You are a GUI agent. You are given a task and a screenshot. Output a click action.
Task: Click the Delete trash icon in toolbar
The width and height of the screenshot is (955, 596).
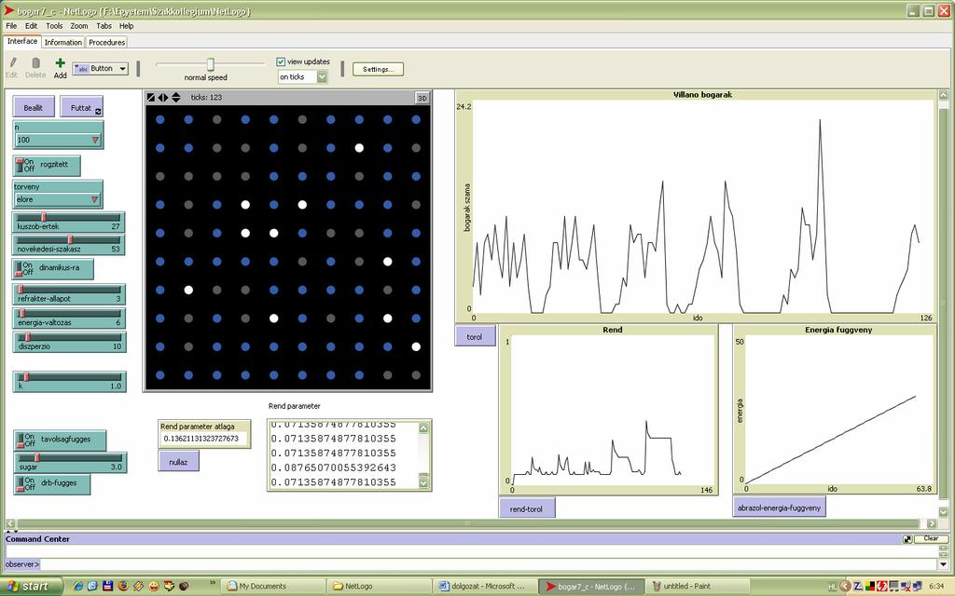pyautogui.click(x=35, y=62)
